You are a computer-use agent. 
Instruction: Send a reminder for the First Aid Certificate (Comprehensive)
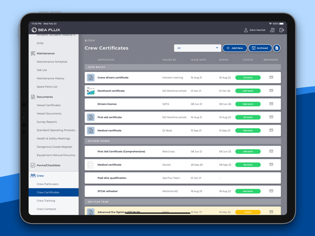pyautogui.click(x=271, y=151)
